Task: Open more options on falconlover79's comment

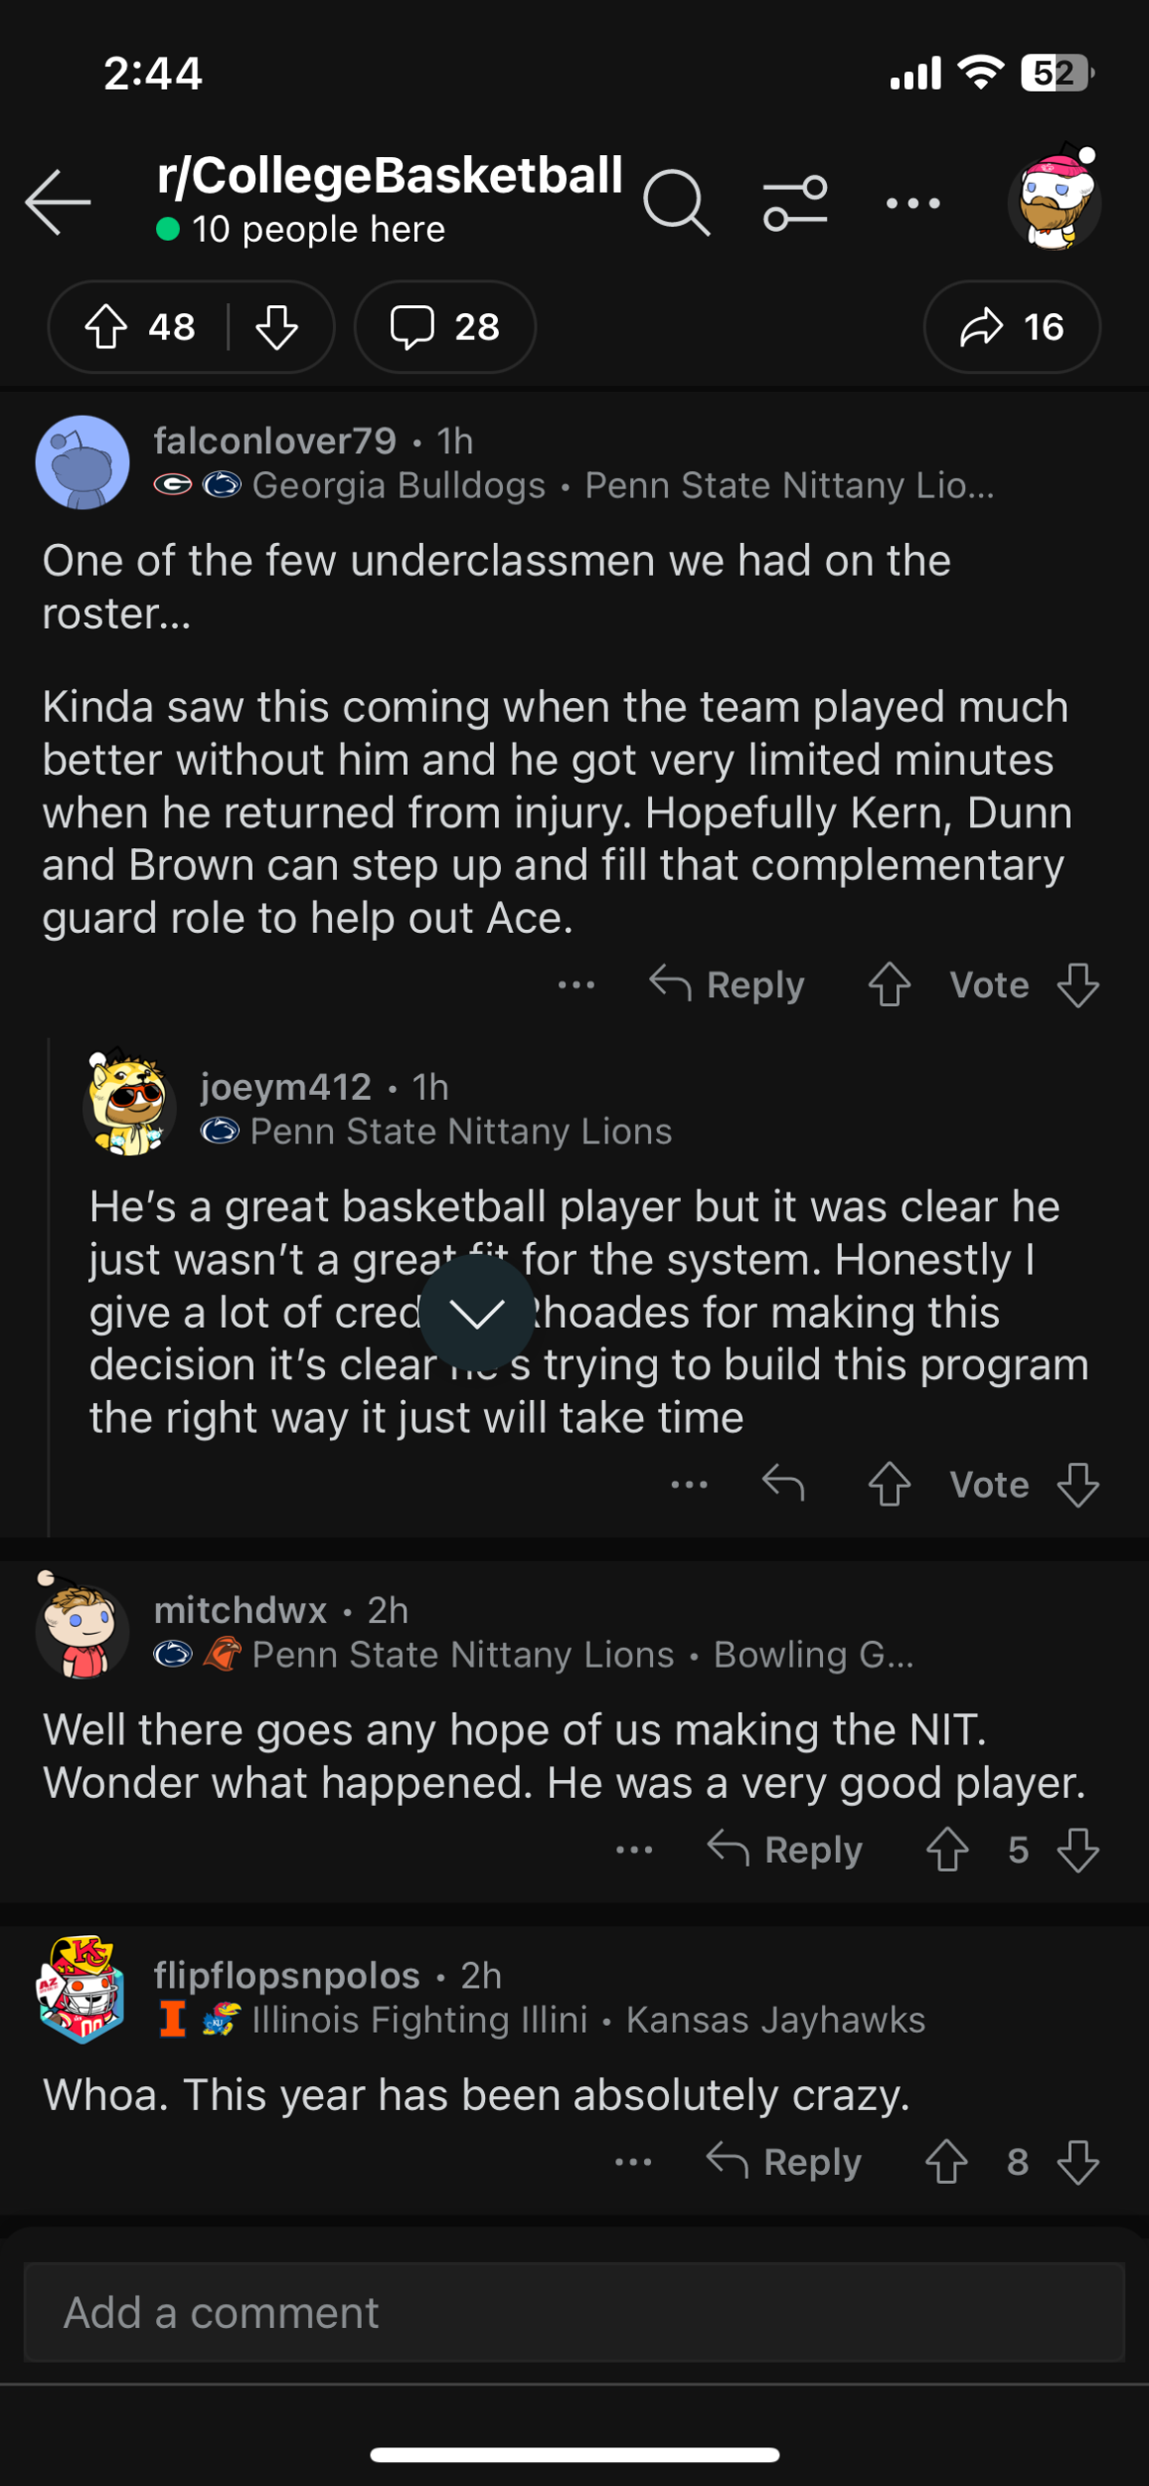Action: (x=576, y=984)
